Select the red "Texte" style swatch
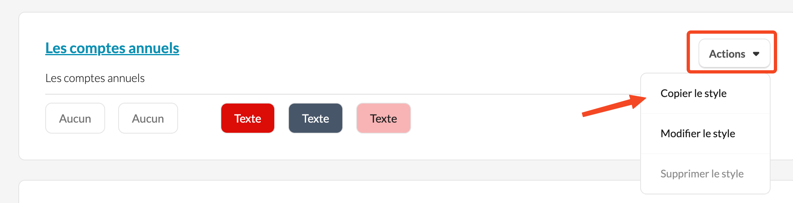793x203 pixels. pyautogui.click(x=247, y=118)
